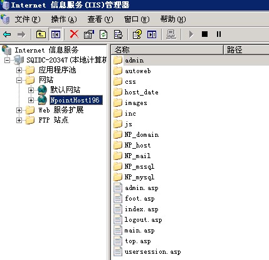Select the NpointHost196 website
The image size is (269, 260).
tap(75, 100)
